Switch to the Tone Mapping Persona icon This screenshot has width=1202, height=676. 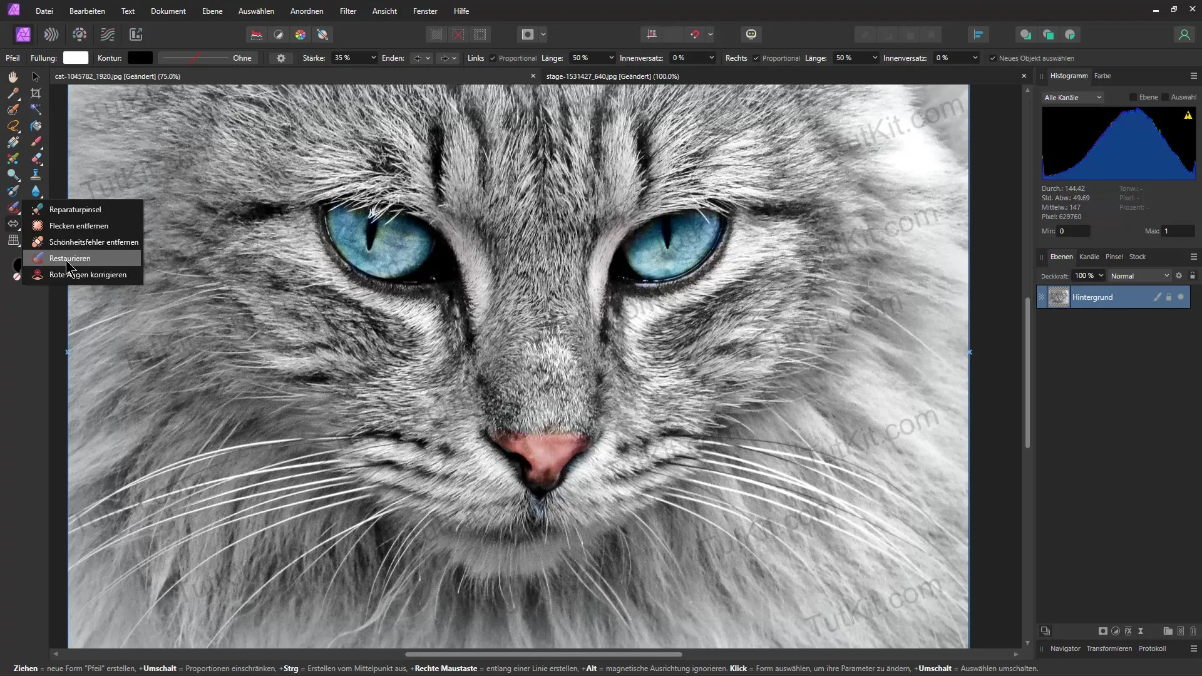coord(108,34)
